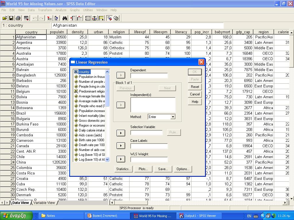Click the variable list scroll-down arrow
The width and height of the screenshot is (294, 220).
tap(107, 160)
